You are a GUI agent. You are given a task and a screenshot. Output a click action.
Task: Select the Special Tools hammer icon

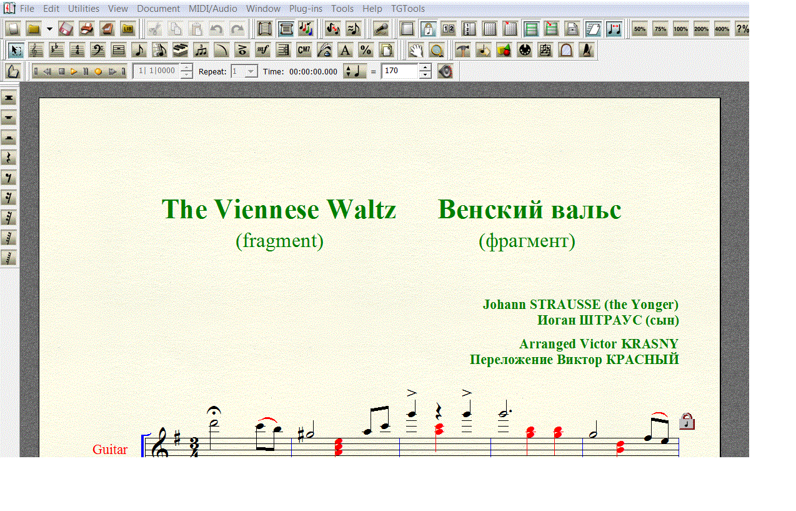[463, 50]
